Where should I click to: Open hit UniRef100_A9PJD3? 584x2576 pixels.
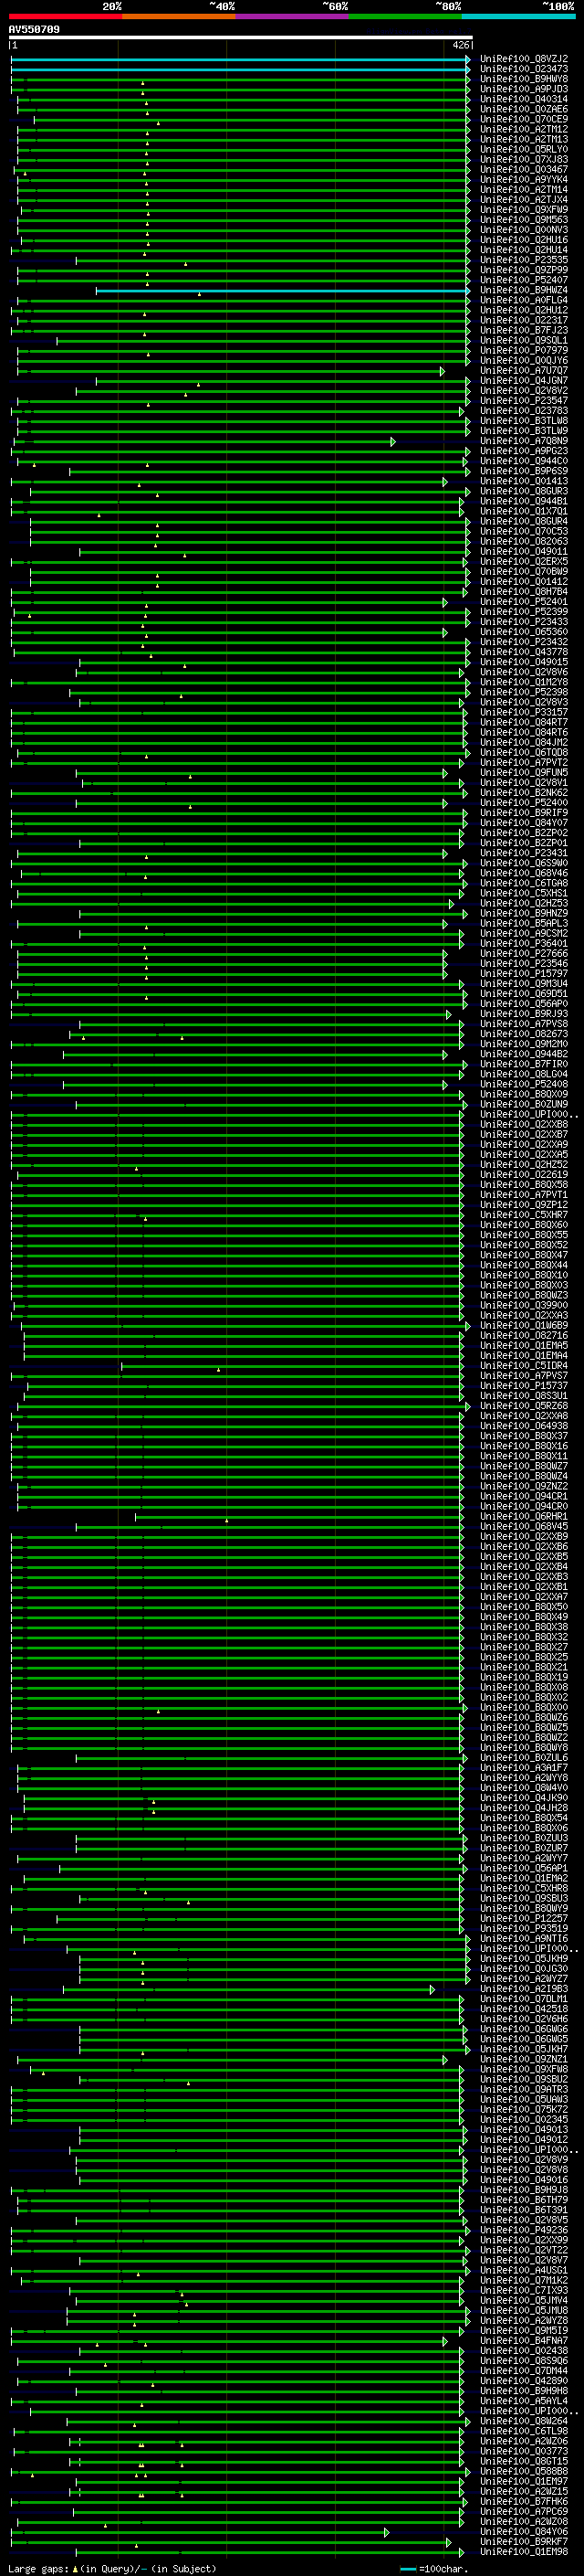pyautogui.click(x=524, y=89)
